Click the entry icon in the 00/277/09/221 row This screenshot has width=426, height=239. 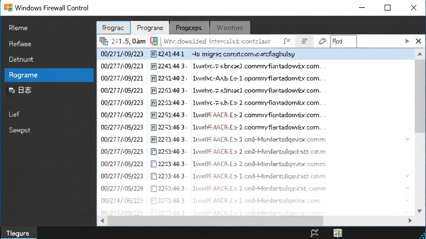click(x=154, y=78)
